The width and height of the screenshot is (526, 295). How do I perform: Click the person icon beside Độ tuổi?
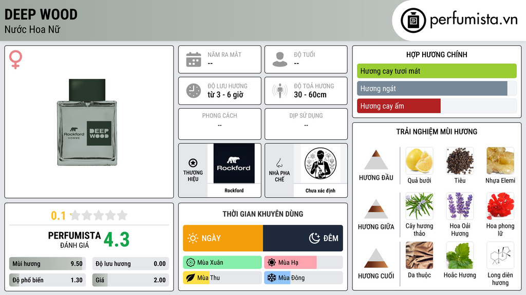tap(280, 59)
